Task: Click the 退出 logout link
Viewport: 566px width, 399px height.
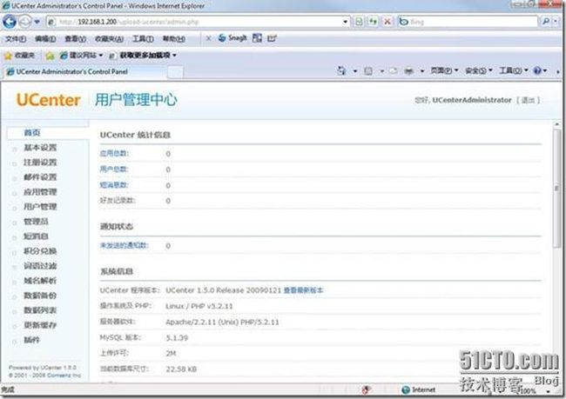Action: (528, 100)
